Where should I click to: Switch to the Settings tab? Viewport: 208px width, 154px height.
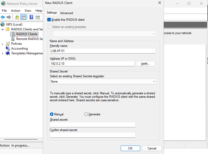click(x=52, y=13)
